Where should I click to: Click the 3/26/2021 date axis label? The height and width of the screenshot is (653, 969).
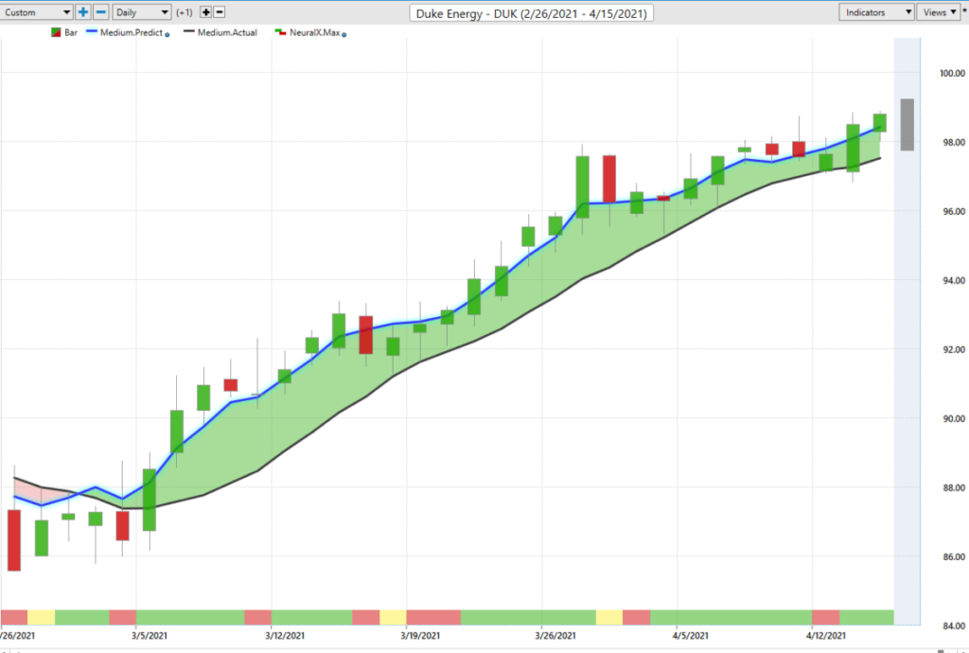coord(556,636)
